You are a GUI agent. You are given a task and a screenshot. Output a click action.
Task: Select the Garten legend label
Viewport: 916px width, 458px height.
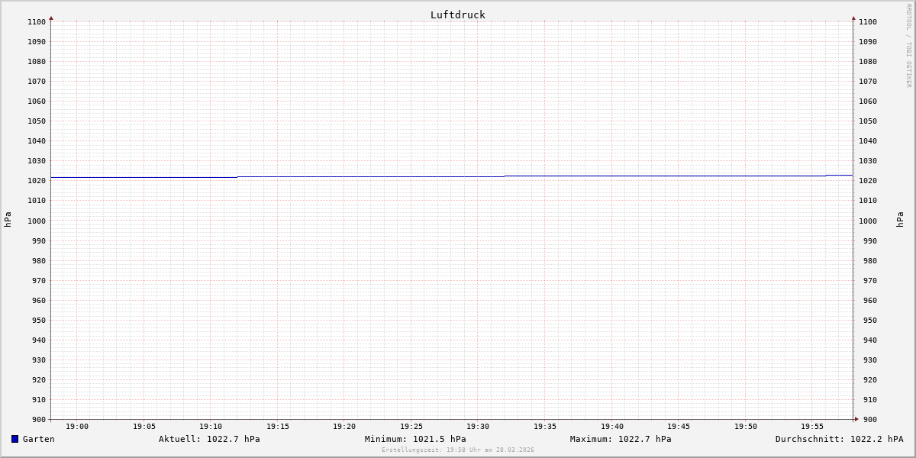click(38, 439)
